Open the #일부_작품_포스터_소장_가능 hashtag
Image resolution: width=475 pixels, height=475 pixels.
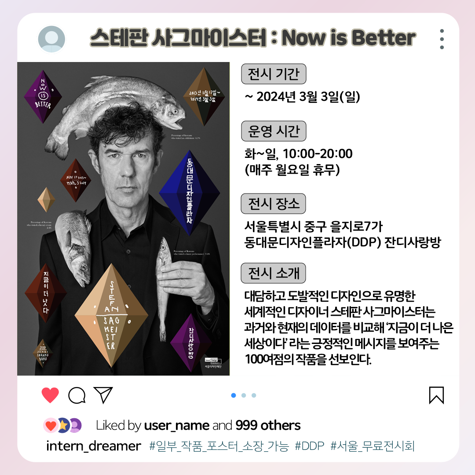pos(219,446)
